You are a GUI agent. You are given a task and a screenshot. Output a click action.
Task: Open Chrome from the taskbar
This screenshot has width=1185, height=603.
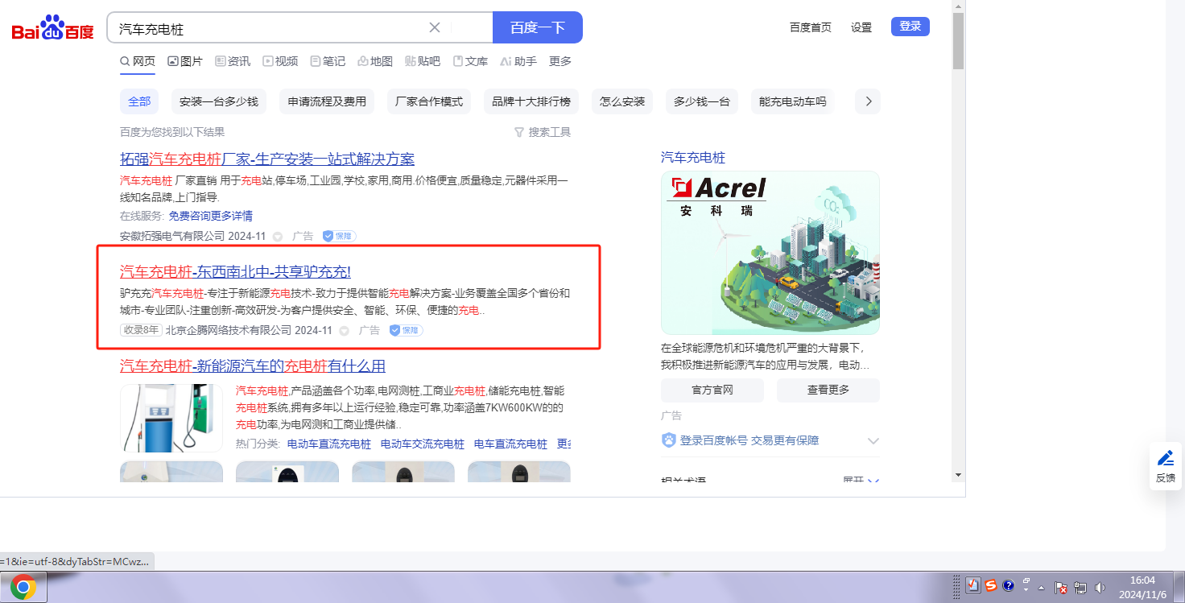point(23,588)
